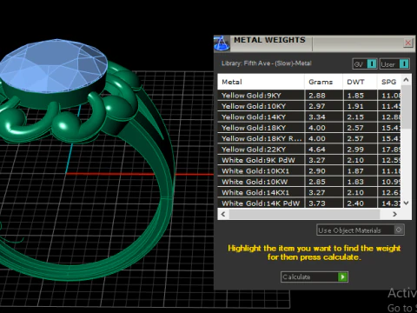Select the Yellow Gold:14KY row
Image resolution: width=417 pixels, height=313 pixels.
point(309,117)
